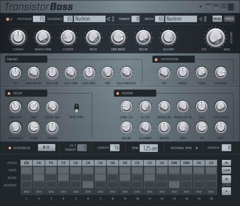Lower octave with the minus button
240x206 pixels.
coord(226,191)
